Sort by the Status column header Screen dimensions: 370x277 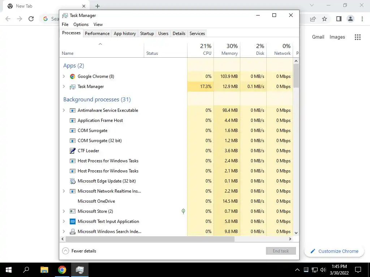165,50
